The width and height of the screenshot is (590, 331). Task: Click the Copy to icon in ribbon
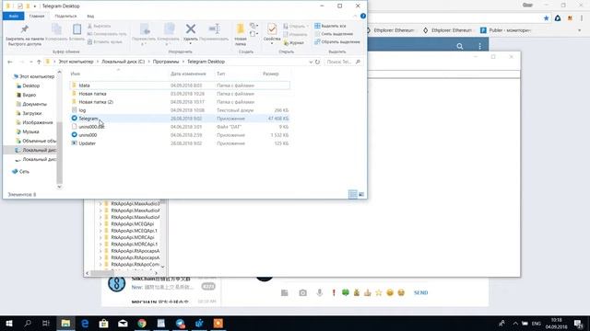pos(169,29)
